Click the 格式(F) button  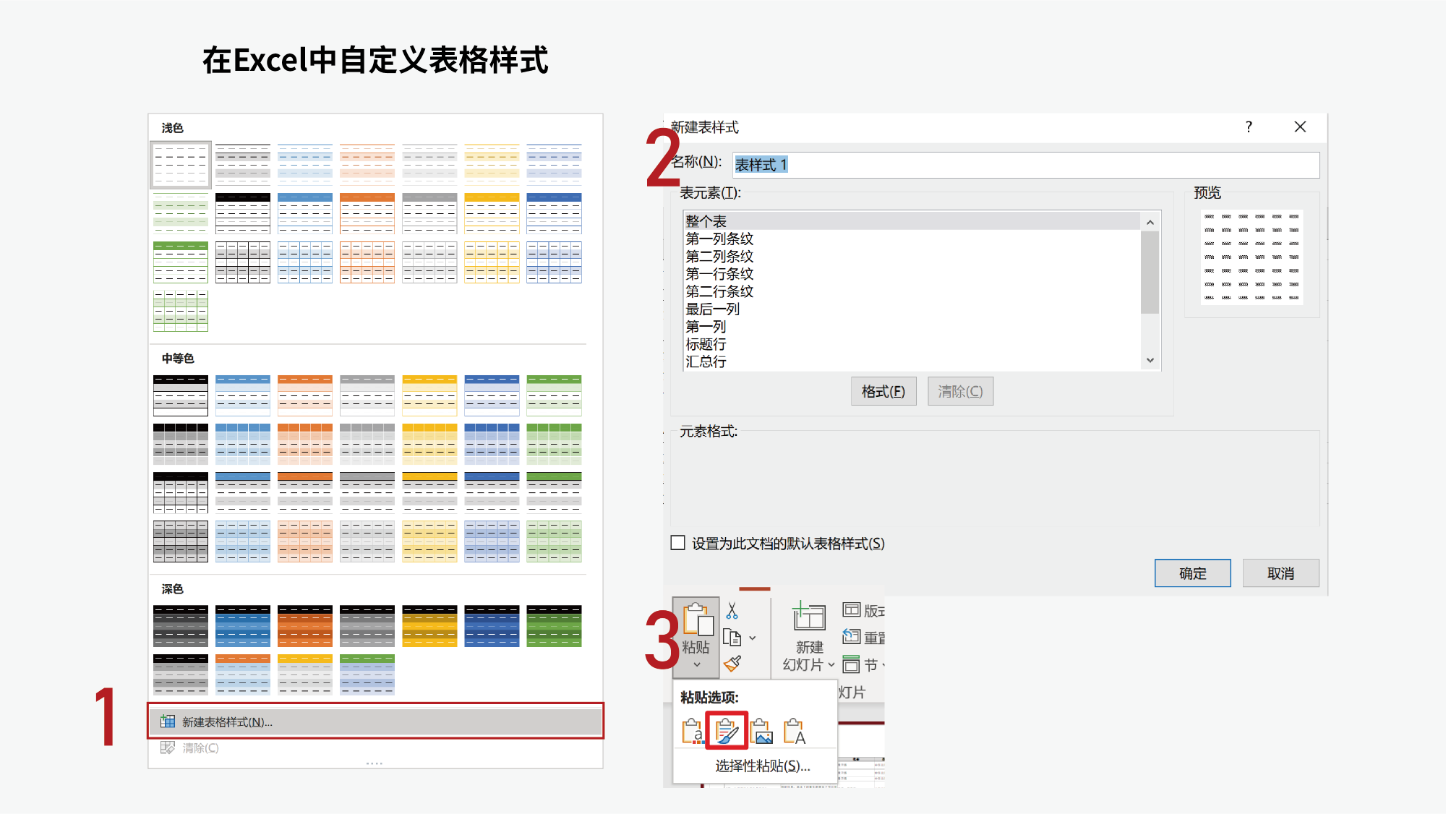[x=884, y=391]
